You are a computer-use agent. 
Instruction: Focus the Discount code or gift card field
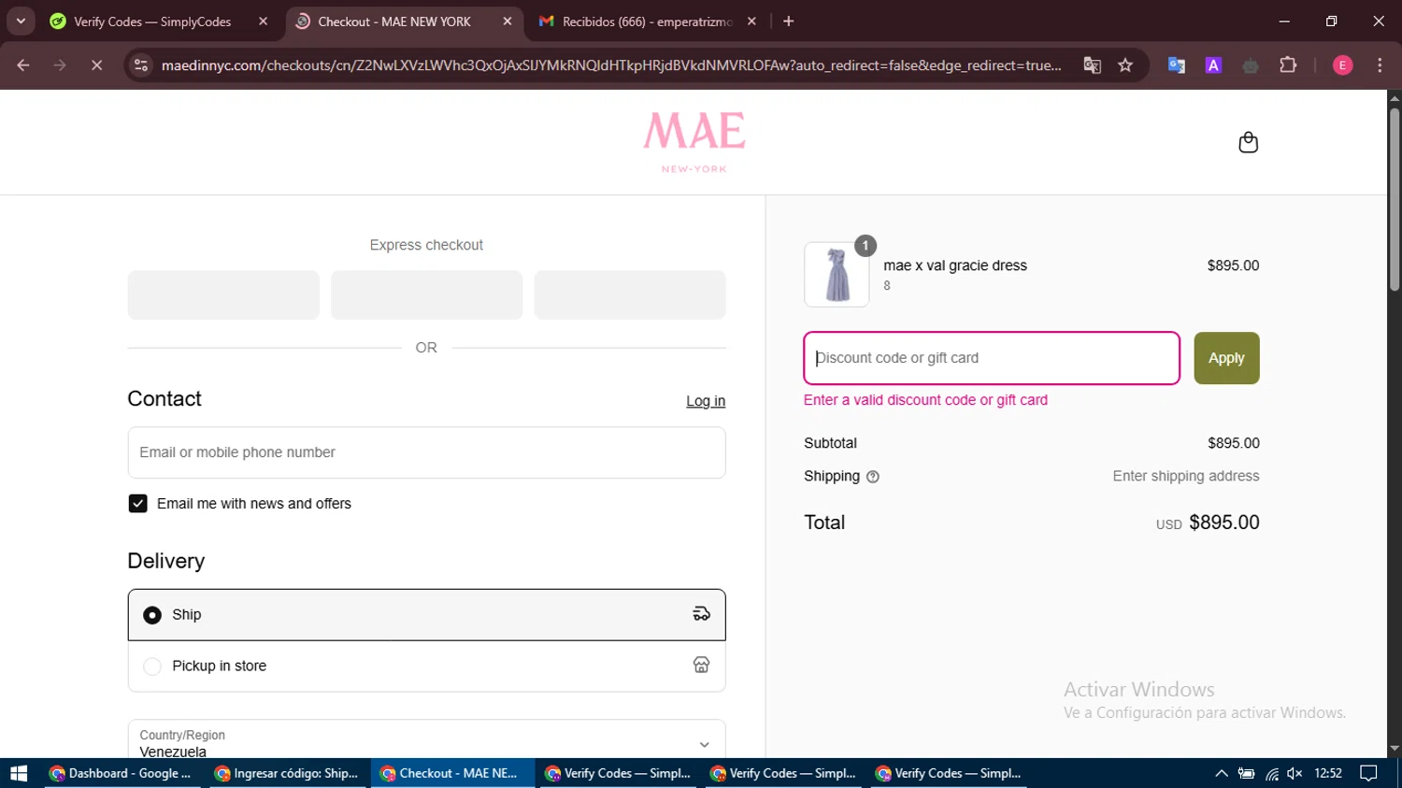click(x=992, y=358)
